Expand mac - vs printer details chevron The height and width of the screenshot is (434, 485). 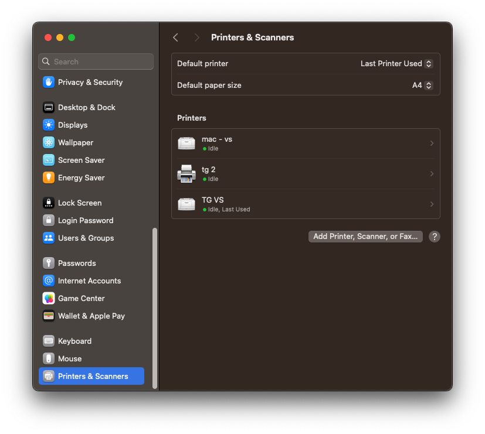click(432, 143)
